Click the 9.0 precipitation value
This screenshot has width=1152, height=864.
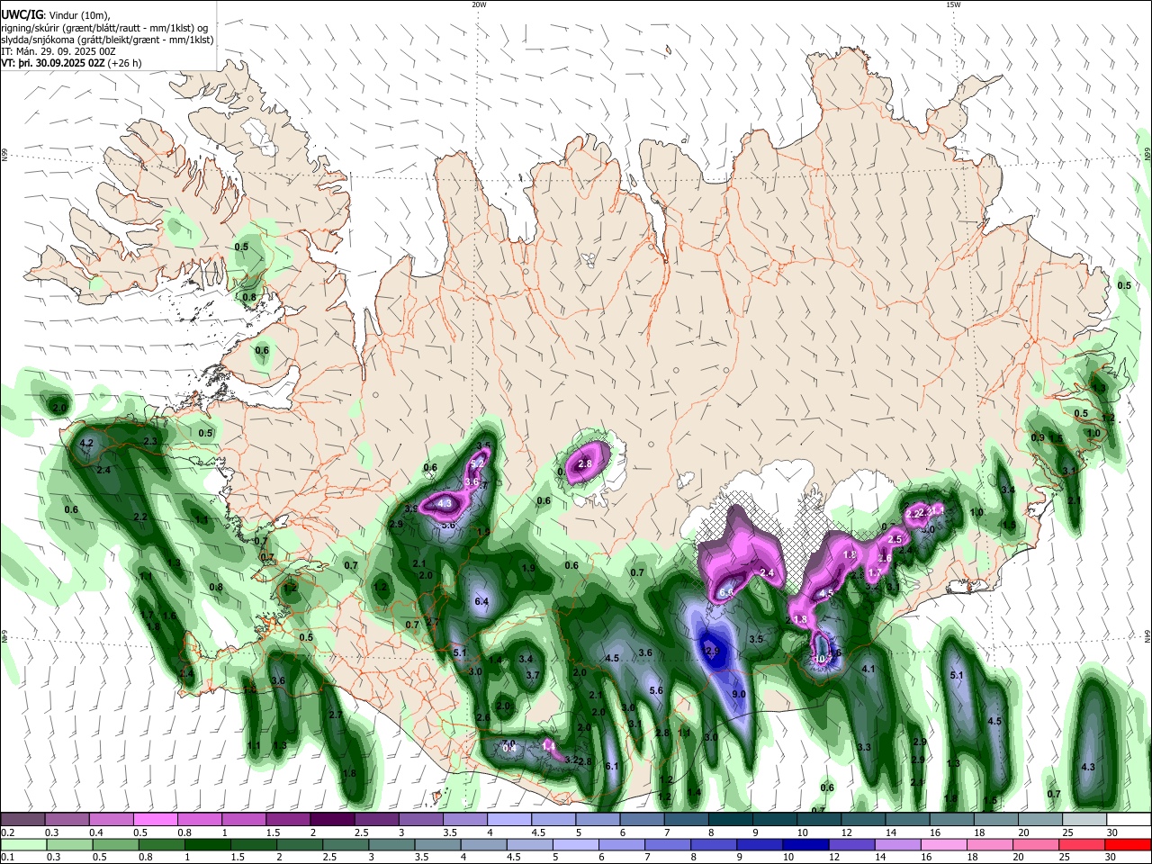click(x=739, y=694)
